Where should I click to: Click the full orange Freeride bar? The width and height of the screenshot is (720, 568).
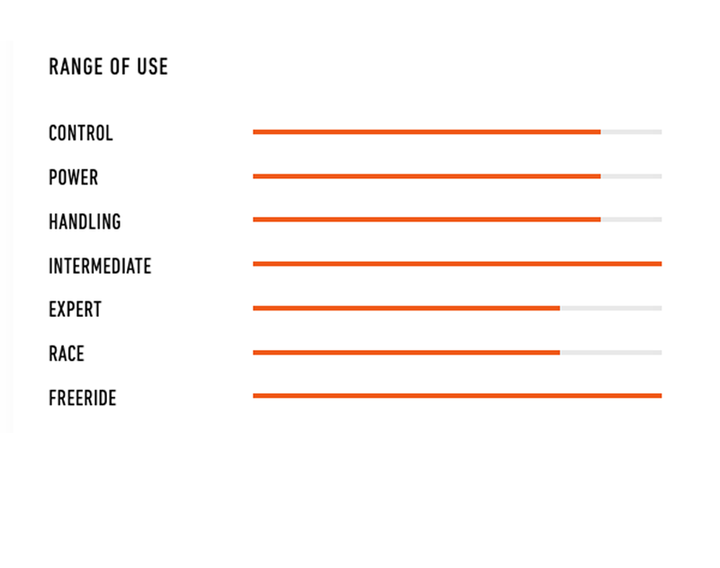point(457,396)
